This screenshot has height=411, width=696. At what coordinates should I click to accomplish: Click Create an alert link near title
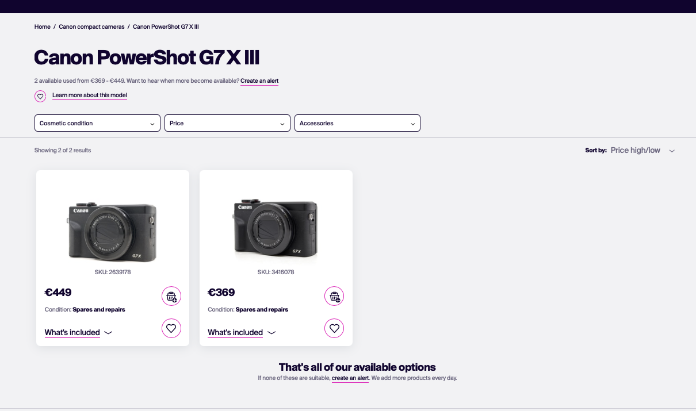[x=259, y=81]
